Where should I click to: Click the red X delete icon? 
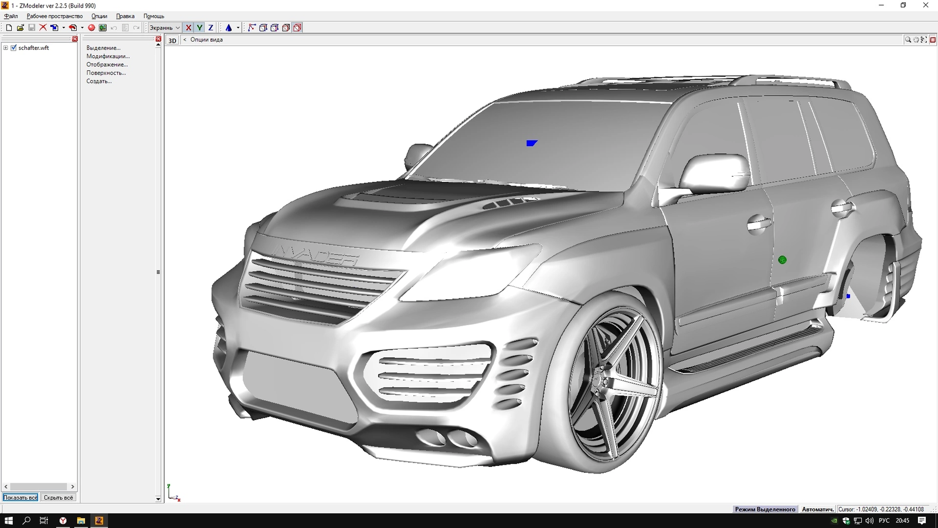43,28
